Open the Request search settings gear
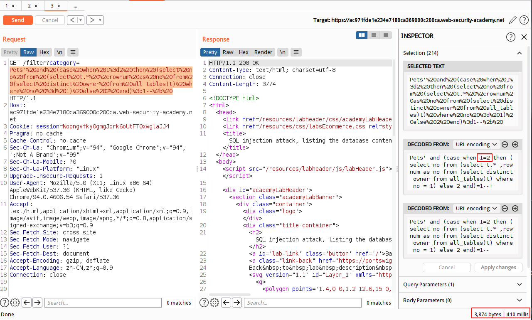532x320 pixels. coord(15,303)
